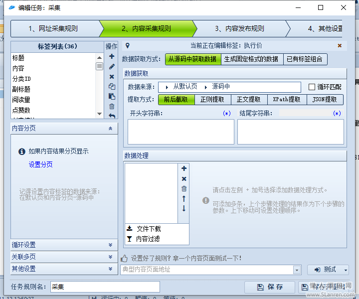The height and width of the screenshot is (299, 359).
Task: Insert wildcard (*) for 开头字符串
Action: [227, 113]
